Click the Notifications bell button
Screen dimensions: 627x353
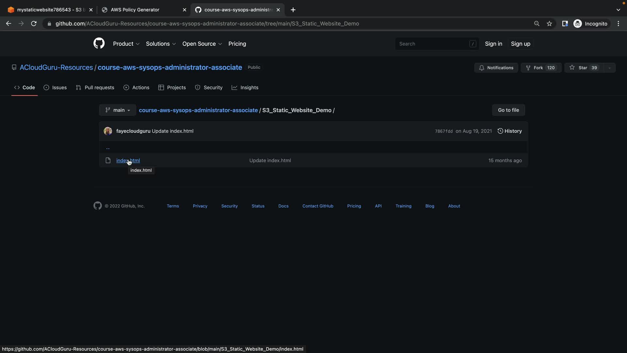tap(496, 68)
